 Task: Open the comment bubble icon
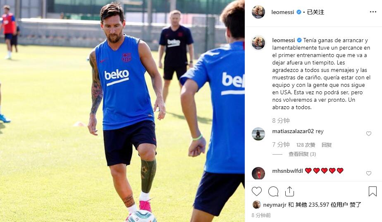273,191
